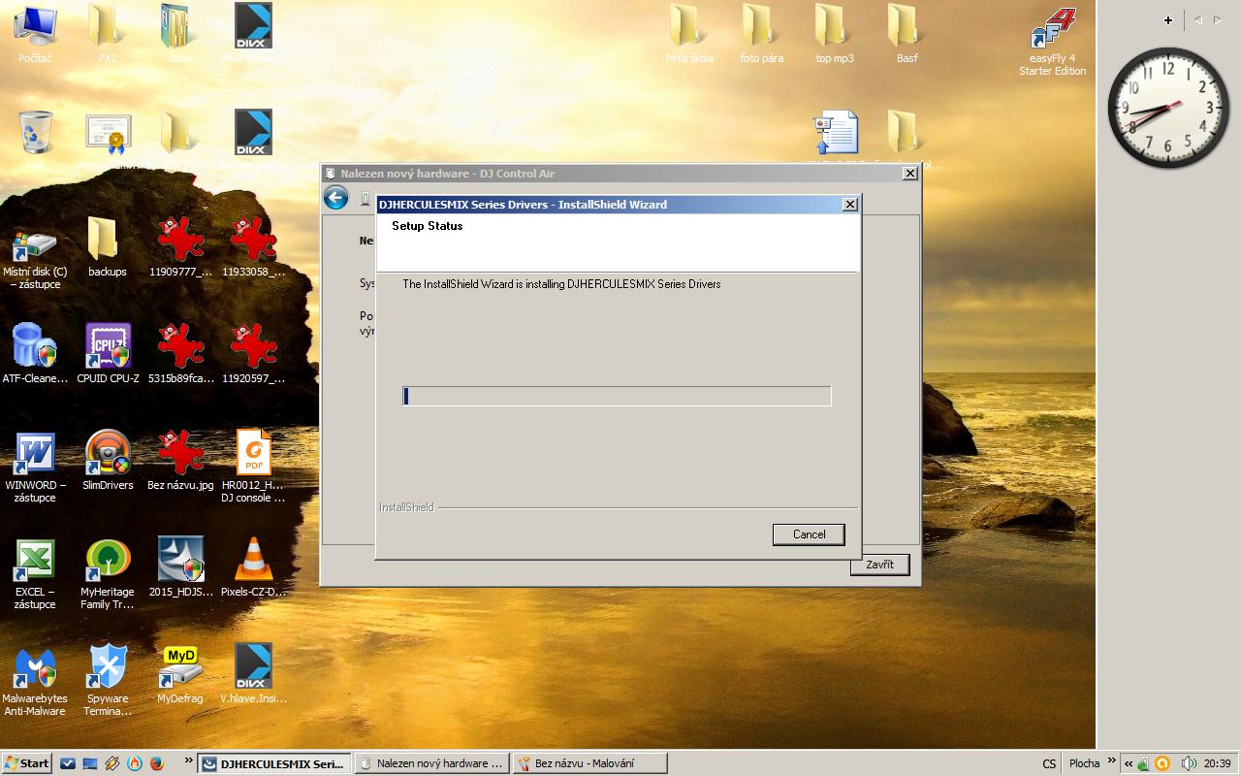1241x776 pixels.
Task: Close the Nalezen nový hardware window
Action: click(909, 174)
